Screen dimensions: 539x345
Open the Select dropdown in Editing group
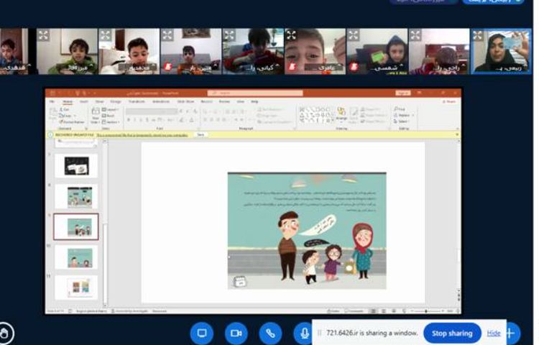click(401, 121)
